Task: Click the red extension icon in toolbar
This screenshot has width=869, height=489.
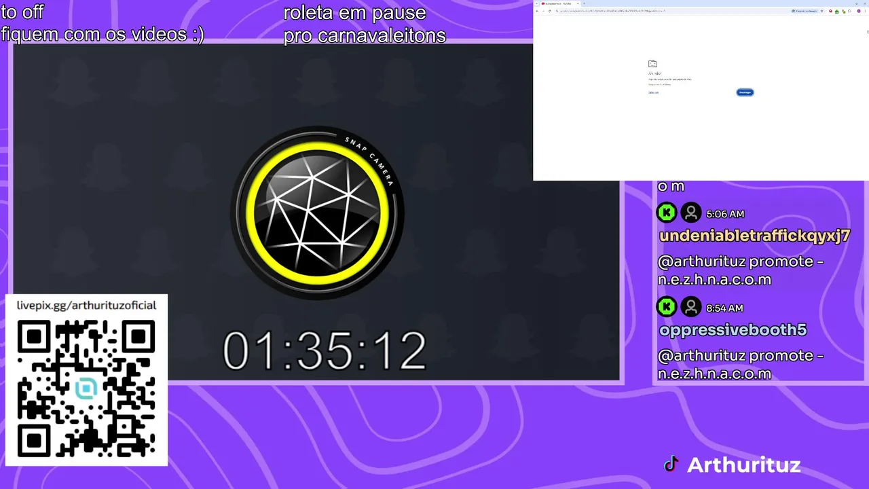Action: (x=830, y=11)
